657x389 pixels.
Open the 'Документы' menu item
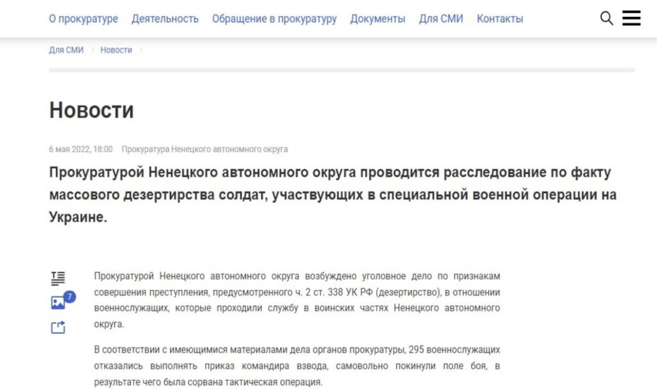point(378,19)
